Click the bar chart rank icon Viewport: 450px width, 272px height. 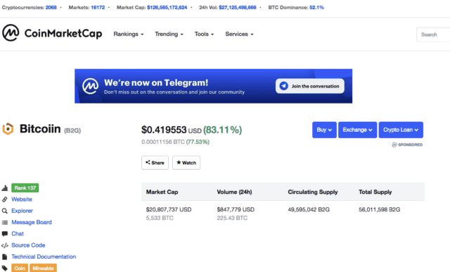tap(5, 188)
